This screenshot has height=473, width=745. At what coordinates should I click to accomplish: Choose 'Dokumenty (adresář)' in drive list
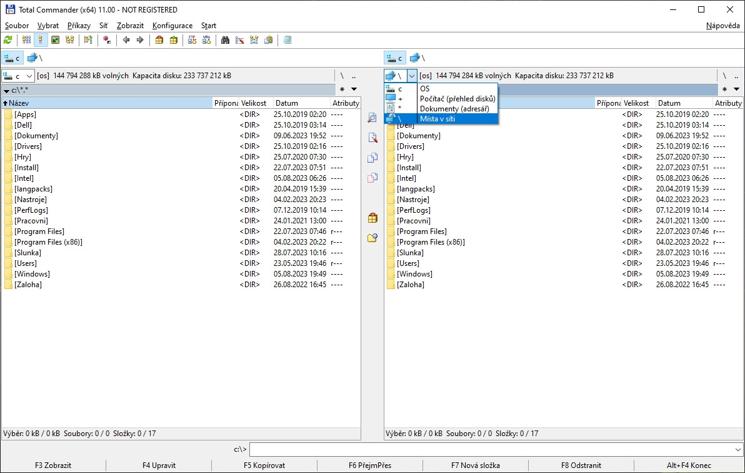441,108
